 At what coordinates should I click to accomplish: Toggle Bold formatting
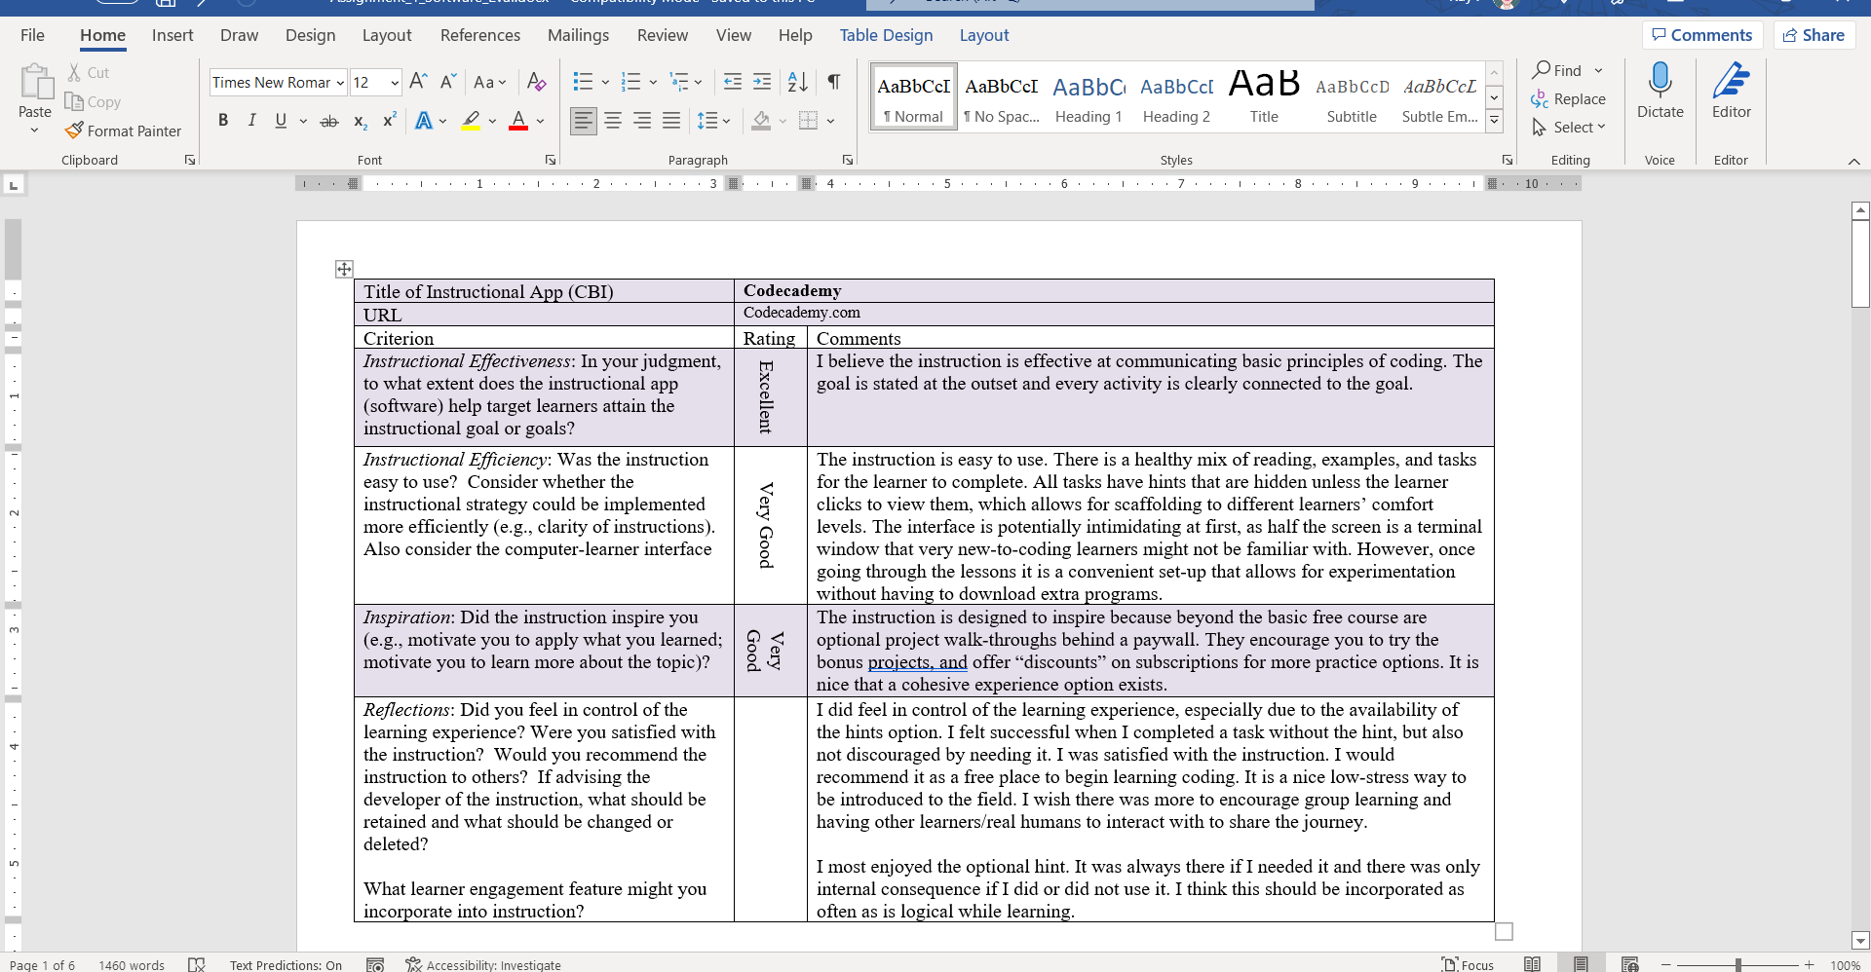click(x=223, y=121)
